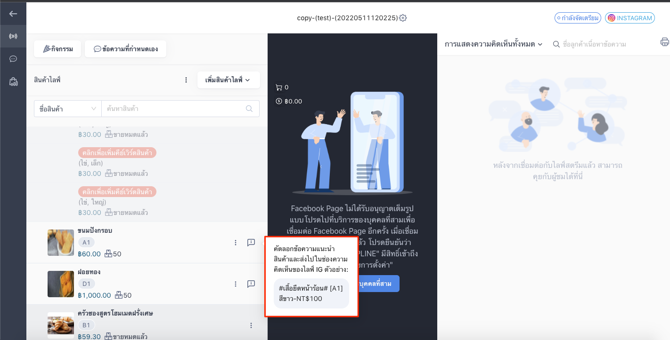Click comment hint icon for ฝอยทอง
Viewport: 670px width, 340px height.
tap(251, 284)
